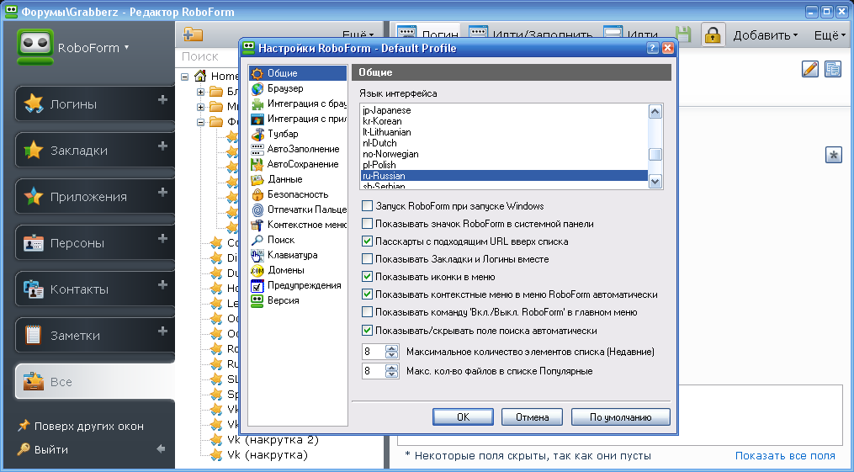Click Выйти in the sidebar
854x472 pixels.
click(x=44, y=449)
